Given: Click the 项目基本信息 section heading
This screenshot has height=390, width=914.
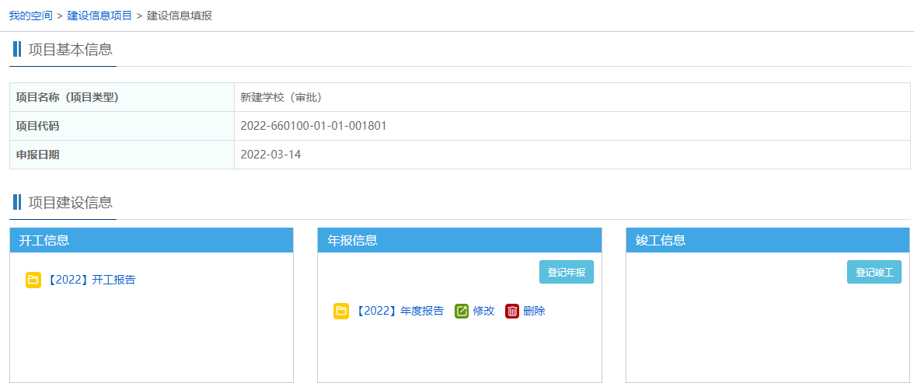Looking at the screenshot, I should pyautogui.click(x=70, y=50).
